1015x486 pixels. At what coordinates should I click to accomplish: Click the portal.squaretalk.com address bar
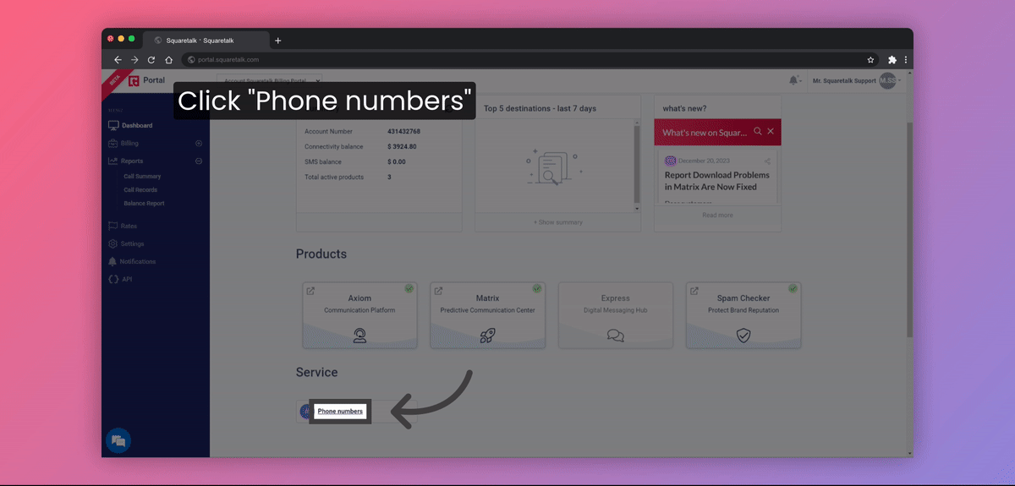point(530,60)
